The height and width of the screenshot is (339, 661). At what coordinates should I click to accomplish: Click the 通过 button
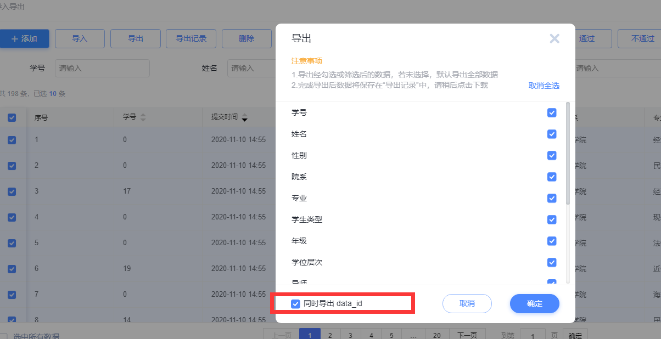click(587, 38)
